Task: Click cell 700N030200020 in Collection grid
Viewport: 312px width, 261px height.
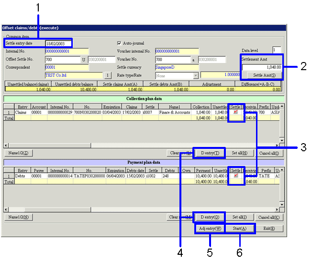Action: click(88, 112)
